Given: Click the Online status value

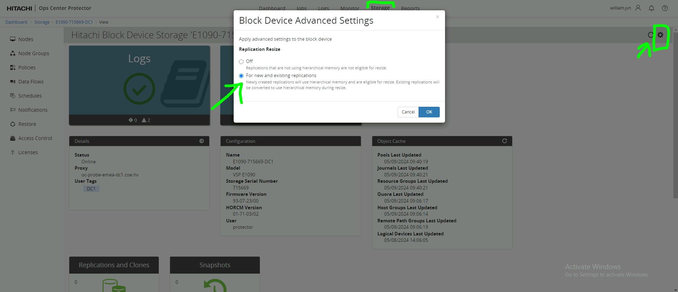Looking at the screenshot, I should (88, 162).
